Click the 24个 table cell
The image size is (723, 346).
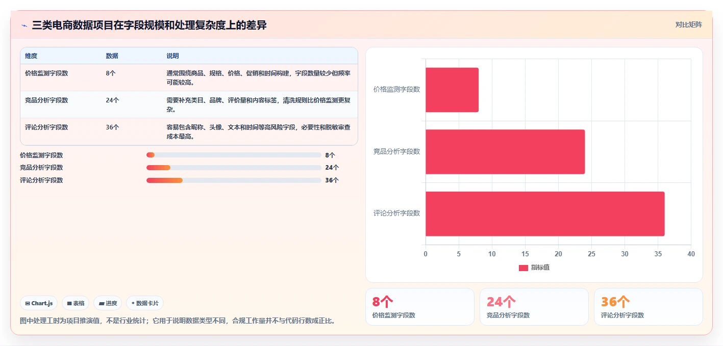113,100
